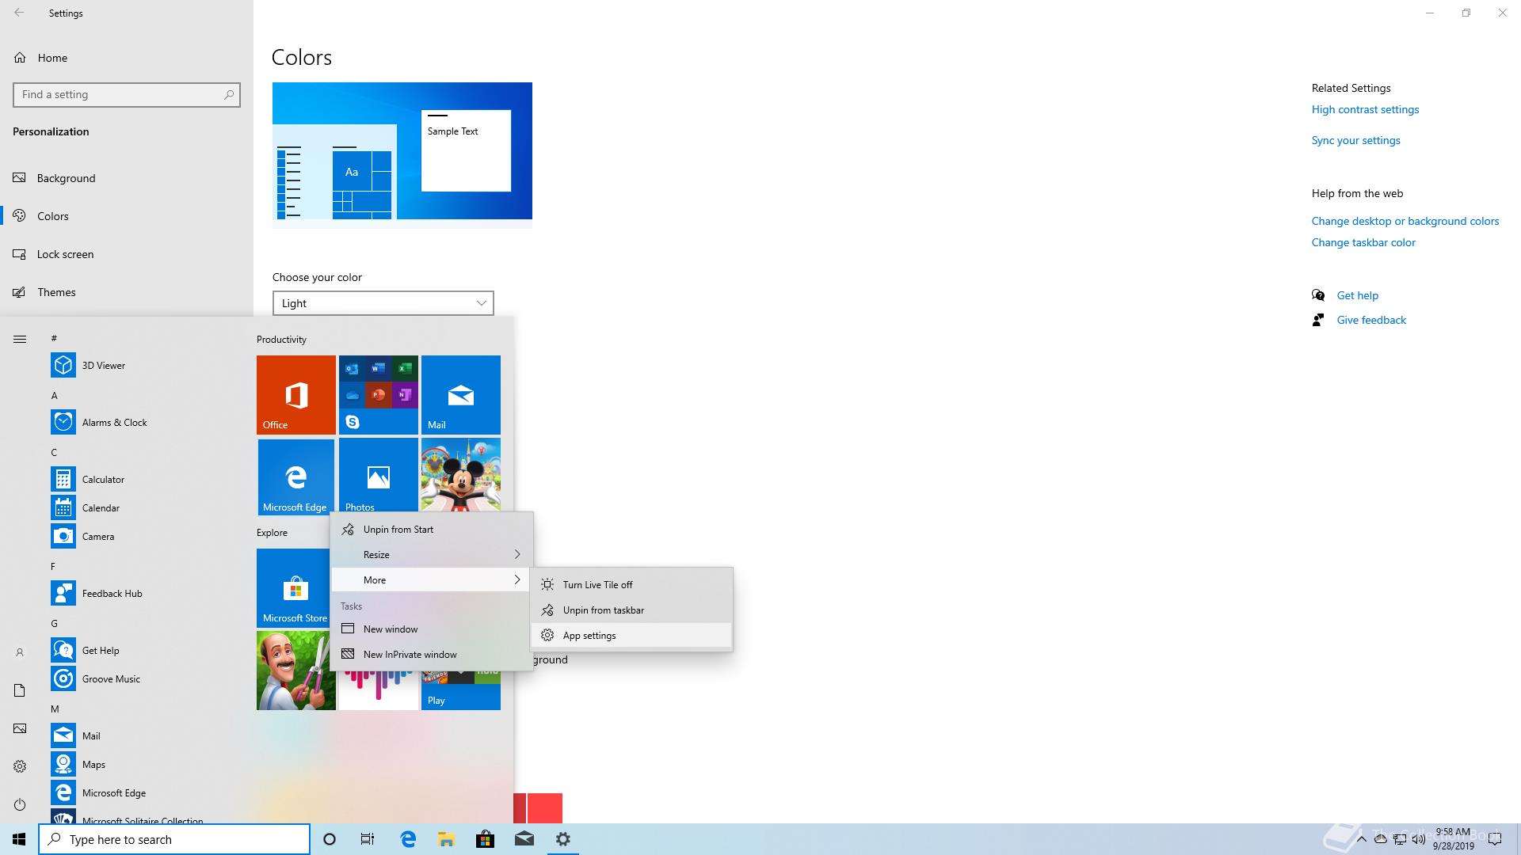Click the Play tile folder
Viewport: 1521px width, 855px height.
coord(461,689)
